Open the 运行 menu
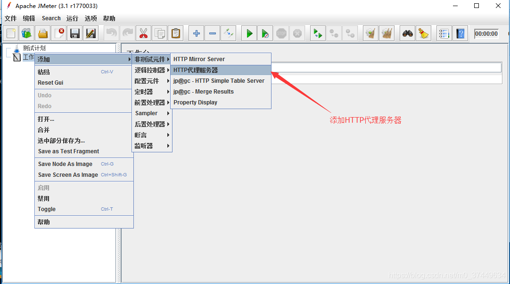Viewport: 510px width, 284px height. pyautogui.click(x=72, y=18)
